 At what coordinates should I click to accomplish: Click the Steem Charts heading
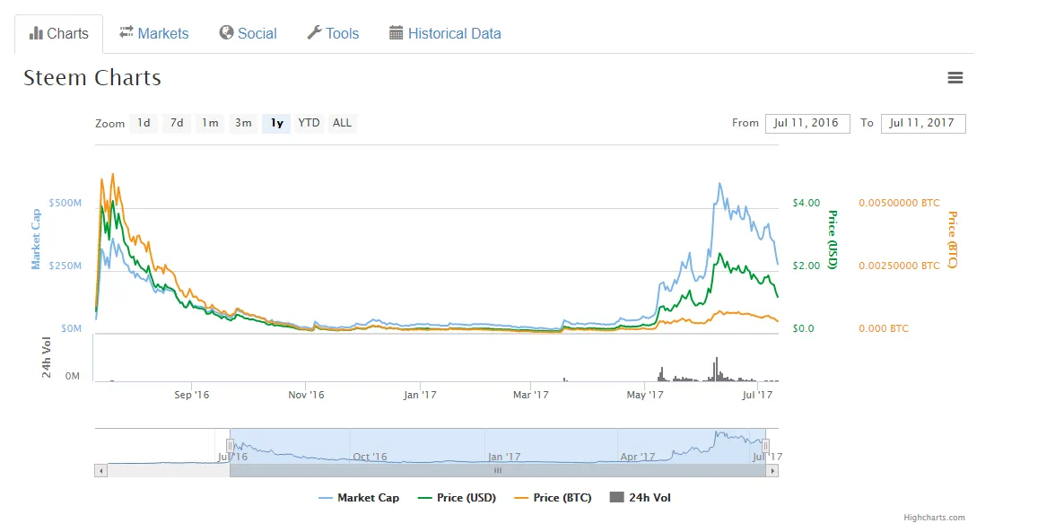92,78
